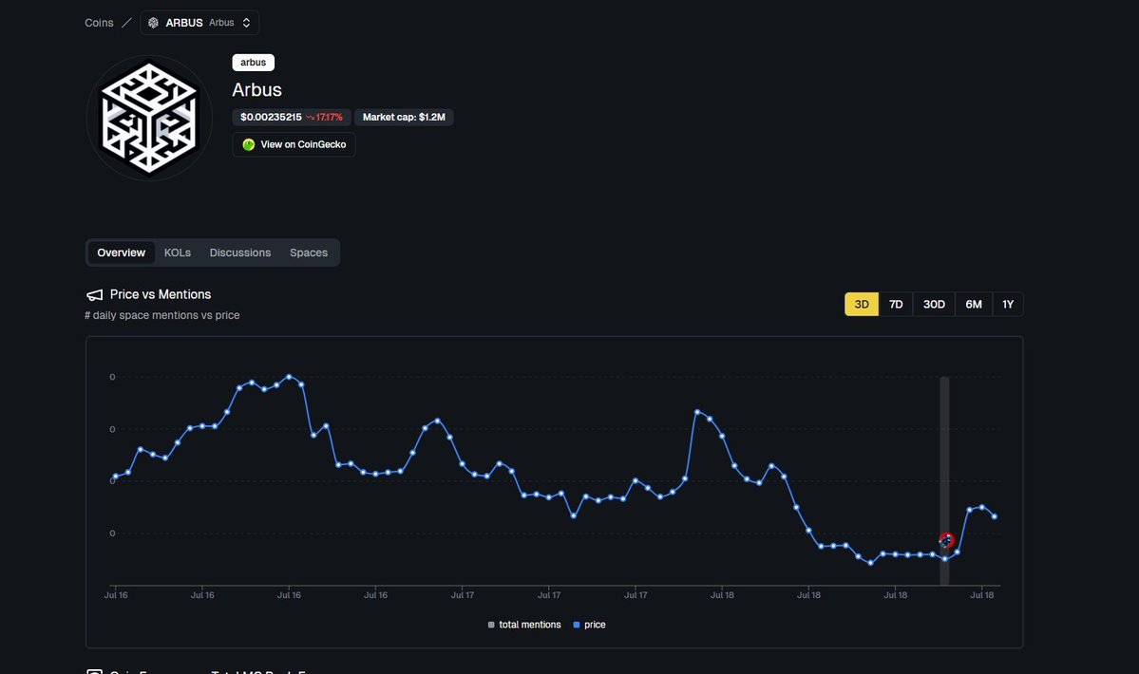The image size is (1139, 674).
Task: Click the arbus tag badge
Action: [x=253, y=63]
